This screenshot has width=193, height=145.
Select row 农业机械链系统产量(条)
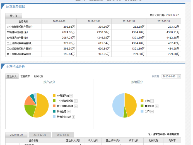[93, 27]
